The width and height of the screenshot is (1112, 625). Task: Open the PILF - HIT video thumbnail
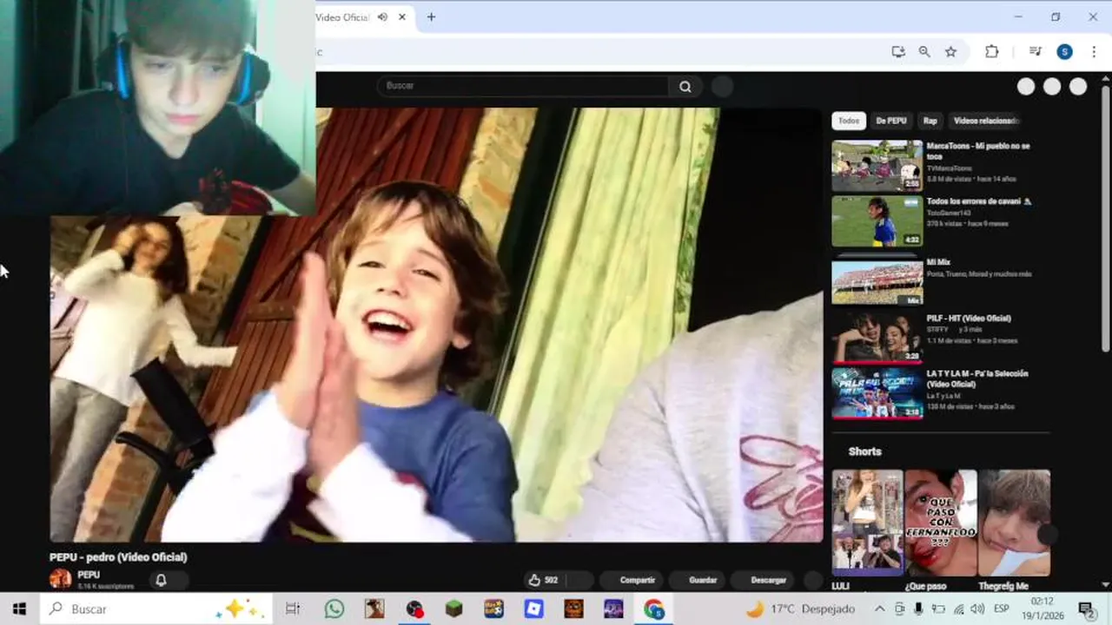click(x=877, y=338)
